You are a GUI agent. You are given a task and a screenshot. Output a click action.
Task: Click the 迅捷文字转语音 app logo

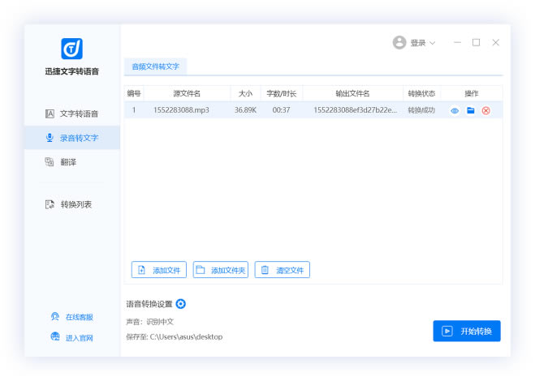(71, 49)
